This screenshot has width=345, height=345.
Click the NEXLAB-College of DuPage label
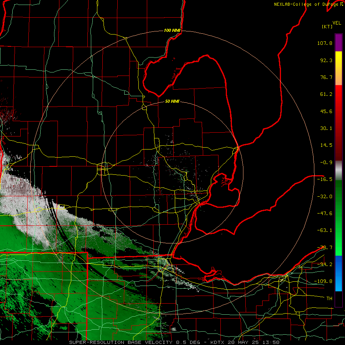(x=306, y=4)
